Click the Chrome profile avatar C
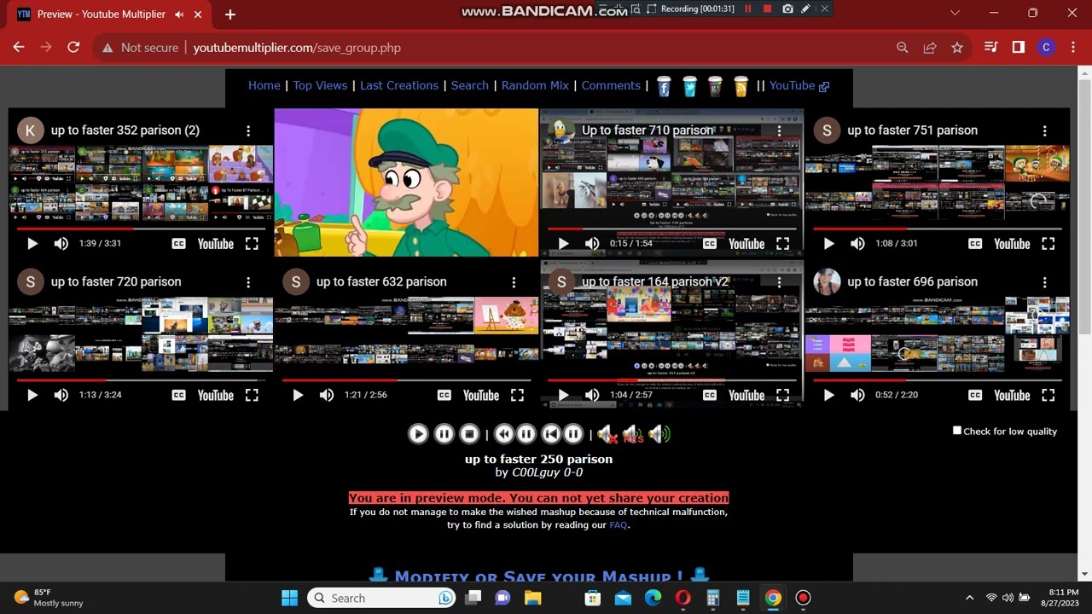Screen dimensions: 1092x614 click(1046, 48)
